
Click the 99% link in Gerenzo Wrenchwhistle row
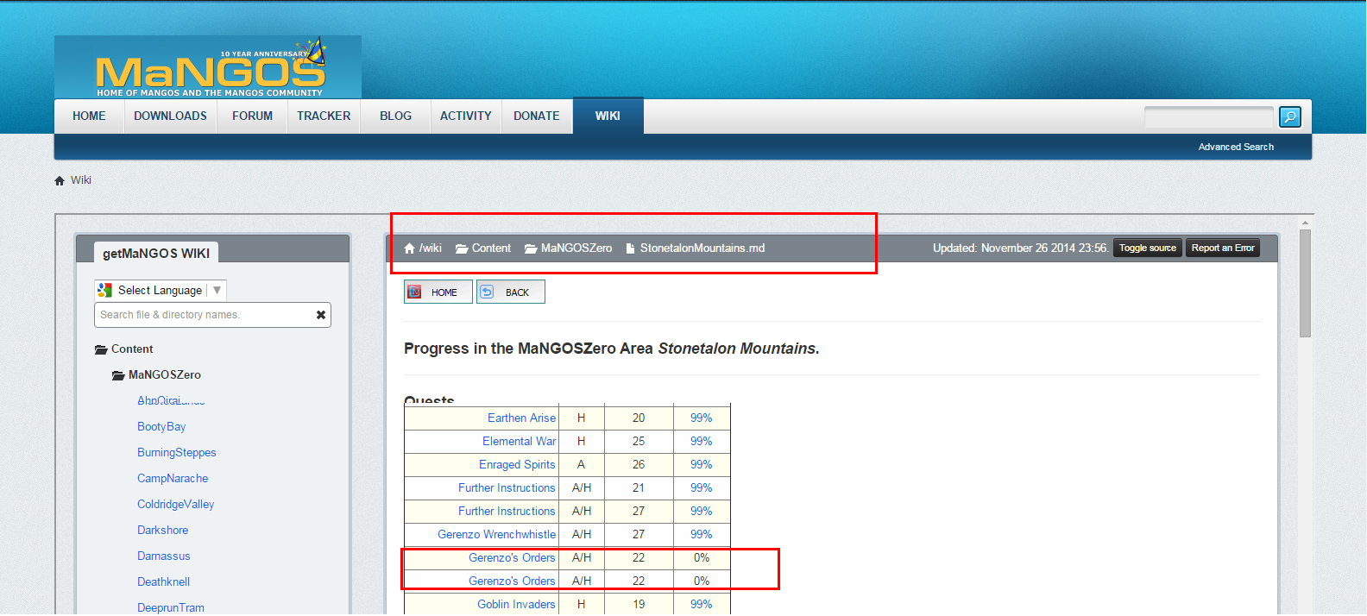701,534
